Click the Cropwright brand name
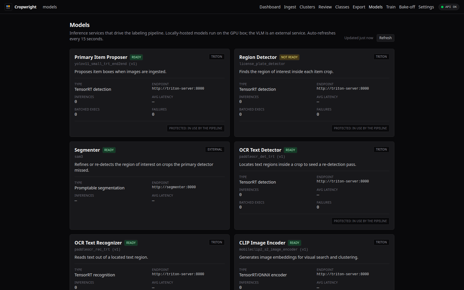Viewport: 464px width, 290px height. coord(26,7)
